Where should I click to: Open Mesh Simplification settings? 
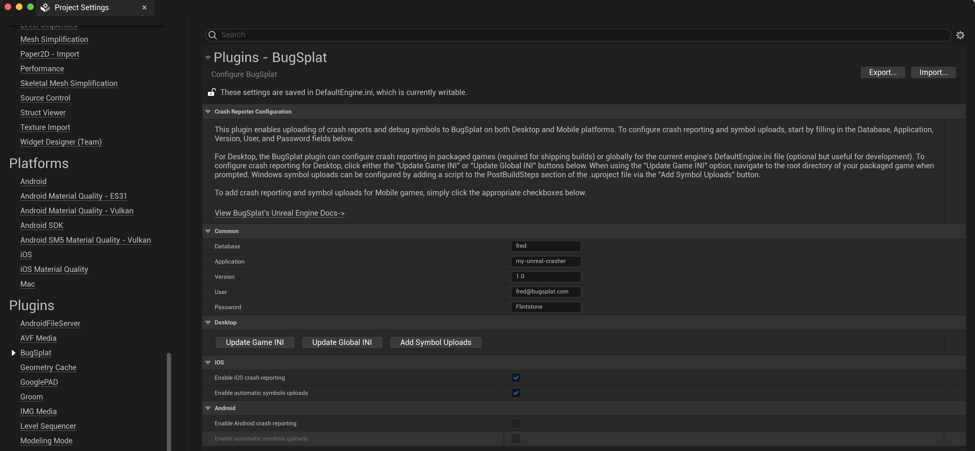[54, 39]
